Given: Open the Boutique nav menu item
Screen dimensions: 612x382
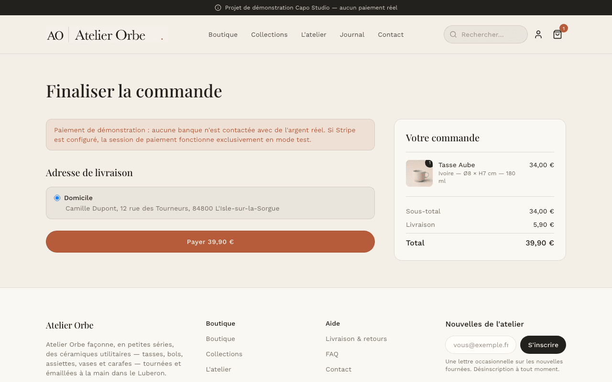Looking at the screenshot, I should click(x=223, y=34).
